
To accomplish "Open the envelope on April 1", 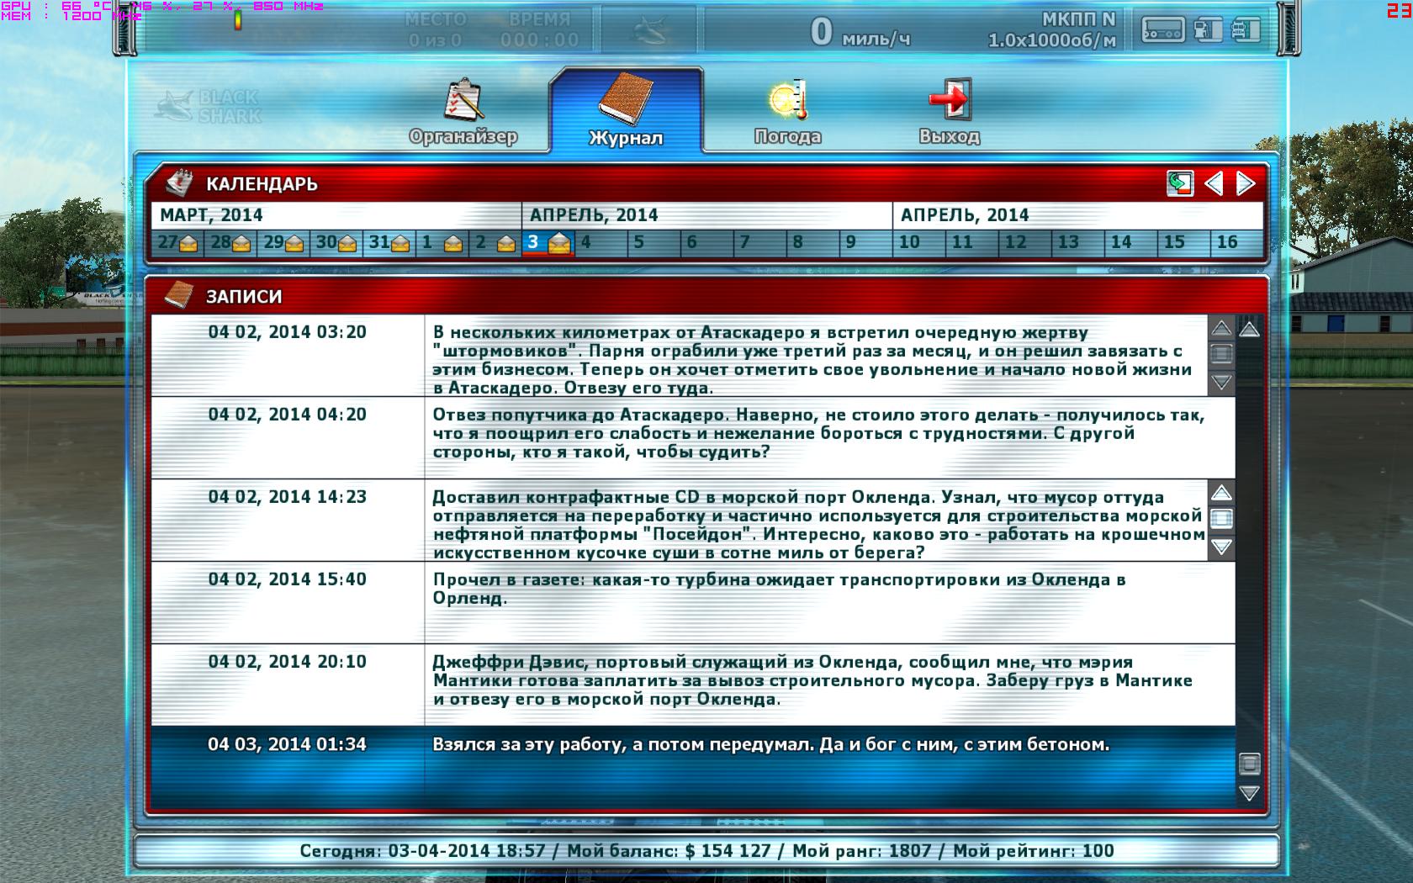I will (453, 244).
